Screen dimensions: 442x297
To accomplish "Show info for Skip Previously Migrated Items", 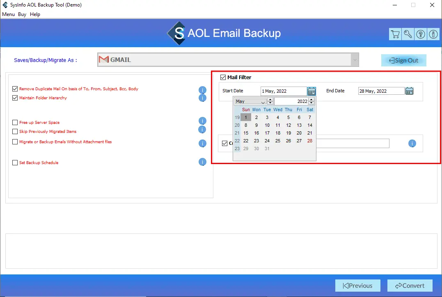I will 202,129.
